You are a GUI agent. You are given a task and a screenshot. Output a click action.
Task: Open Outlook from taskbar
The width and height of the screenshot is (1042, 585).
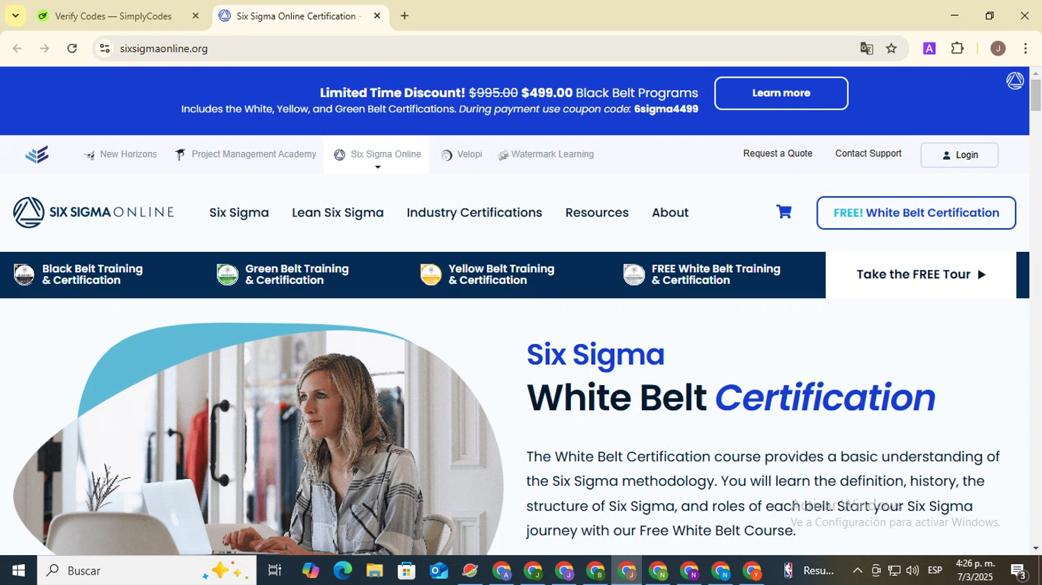(x=438, y=570)
